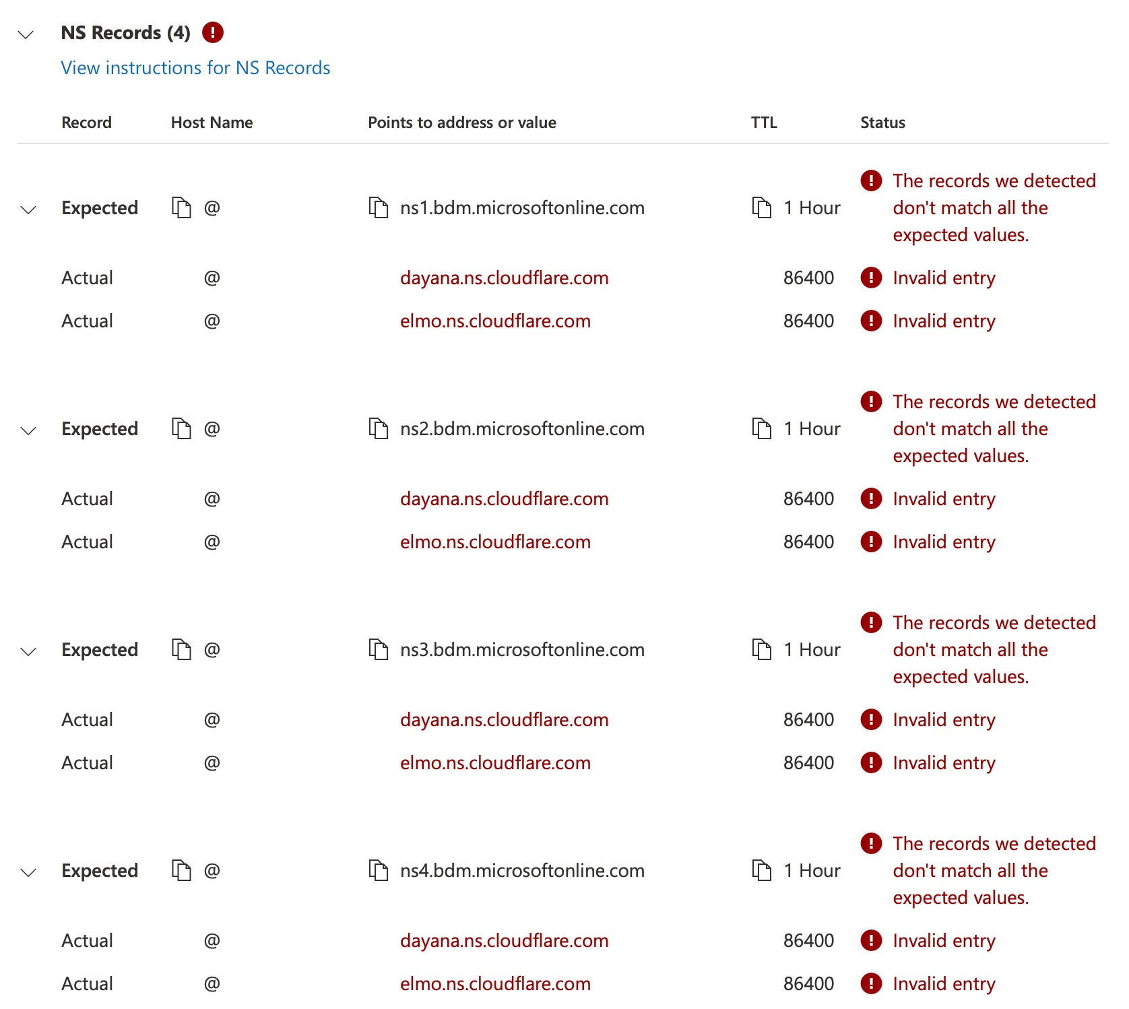This screenshot has height=1009, width=1129.
Task: Click the Invalid entry icon for dayana.ns.cloudflare.com
Action: pos(870,278)
